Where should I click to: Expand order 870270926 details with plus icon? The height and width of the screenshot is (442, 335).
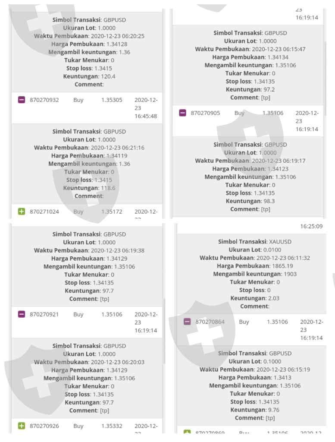22,426
